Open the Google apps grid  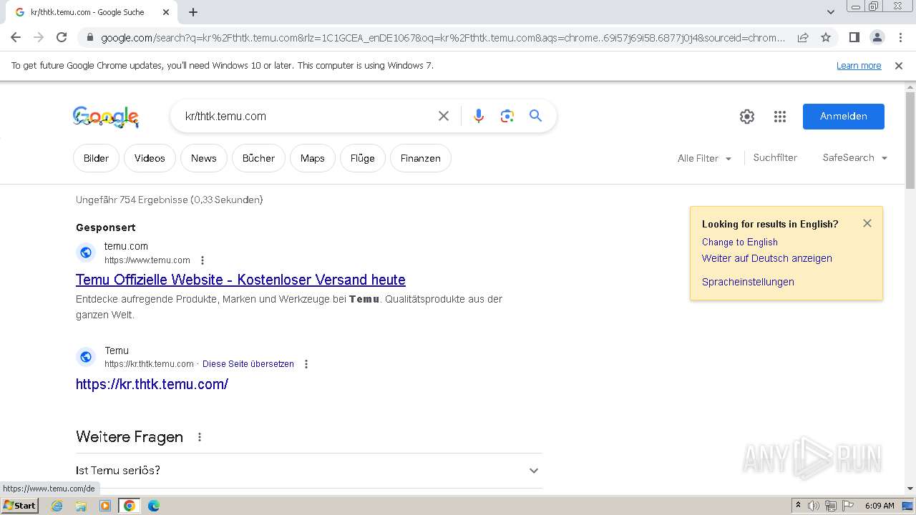point(780,117)
